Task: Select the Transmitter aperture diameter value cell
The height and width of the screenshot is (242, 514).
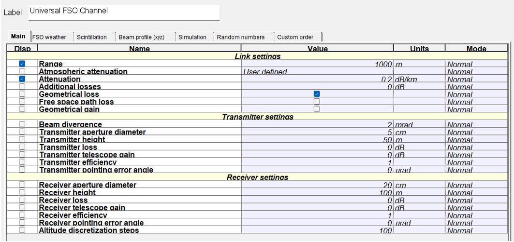Action: pyautogui.click(x=317, y=132)
